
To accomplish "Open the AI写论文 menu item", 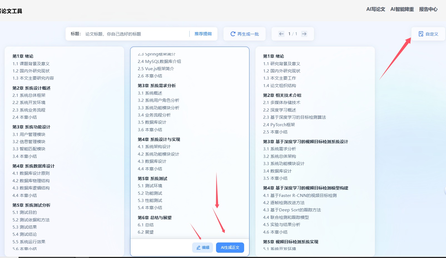I will (375, 9).
